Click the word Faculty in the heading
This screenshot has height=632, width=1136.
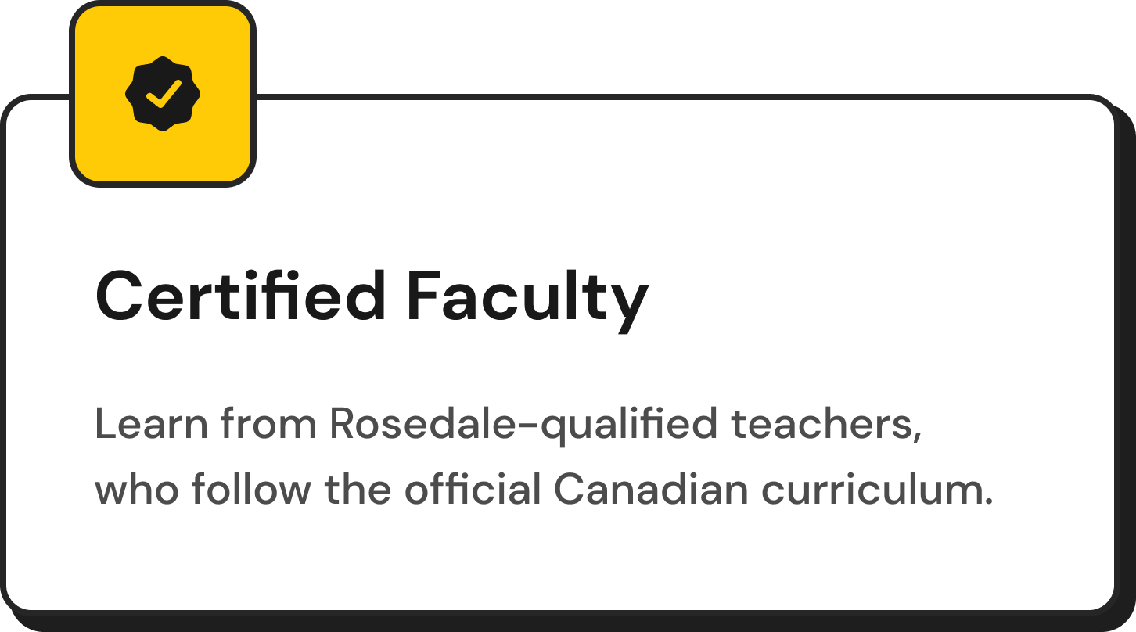click(527, 297)
